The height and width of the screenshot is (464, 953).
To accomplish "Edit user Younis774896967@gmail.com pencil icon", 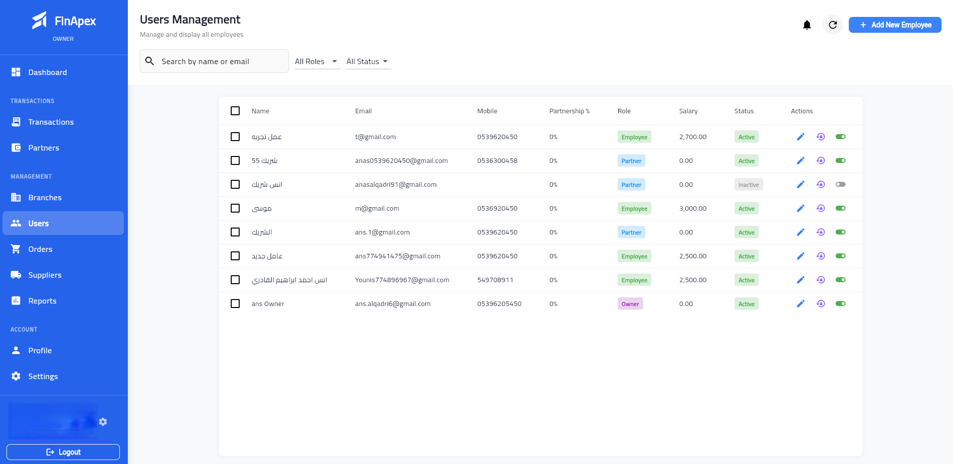I will pos(801,280).
